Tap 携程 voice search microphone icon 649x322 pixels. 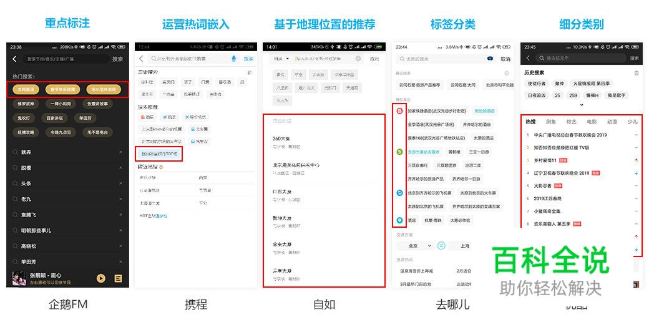click(x=234, y=59)
